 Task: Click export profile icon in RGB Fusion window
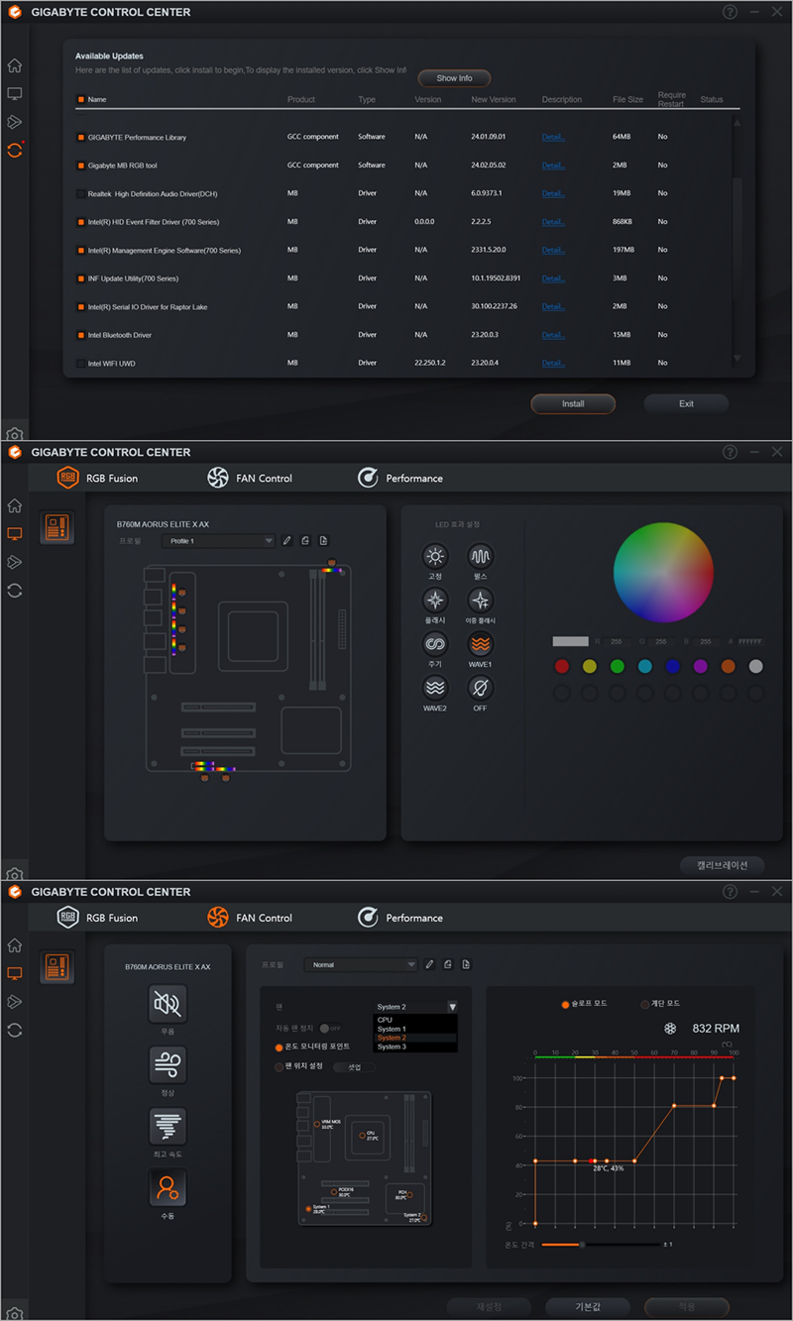(323, 541)
